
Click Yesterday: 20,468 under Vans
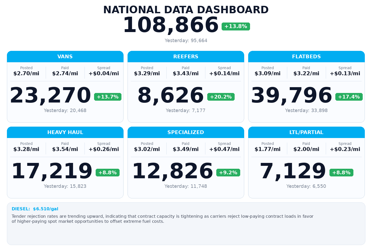click(65, 110)
